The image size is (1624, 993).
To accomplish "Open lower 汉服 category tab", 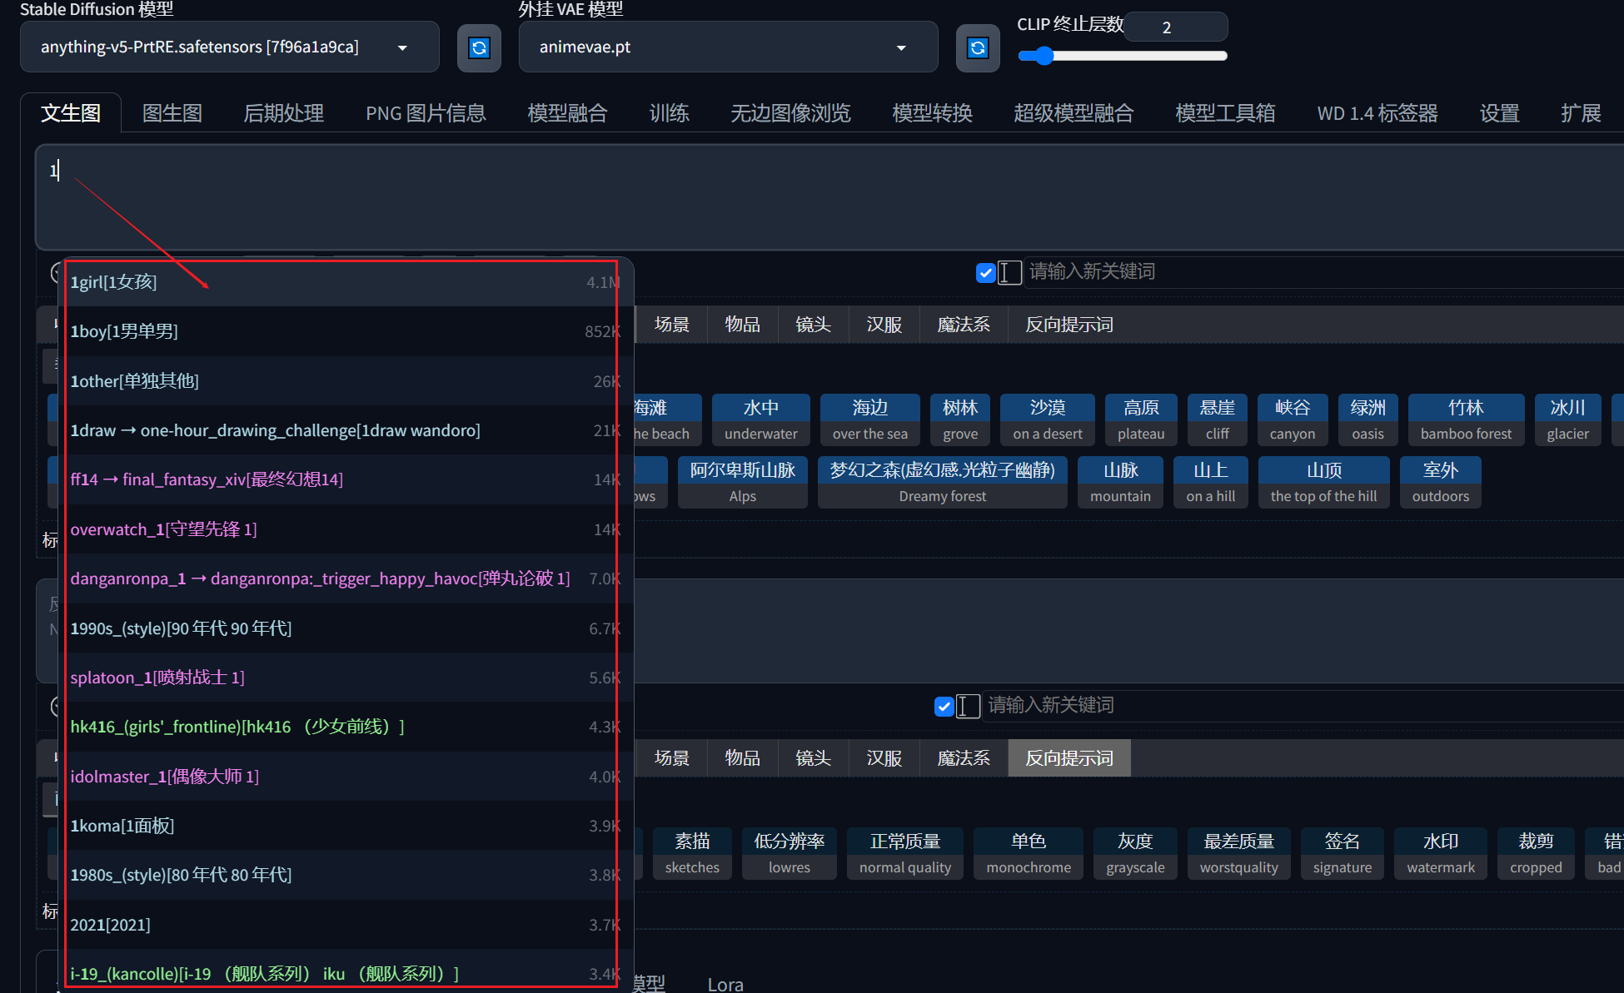I will [x=884, y=758].
